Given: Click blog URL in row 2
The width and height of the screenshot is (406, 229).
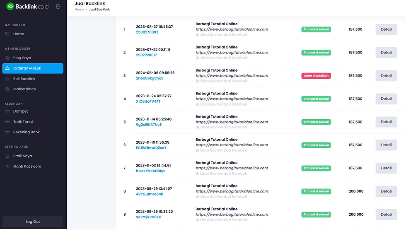Looking at the screenshot, I should click(x=232, y=53).
